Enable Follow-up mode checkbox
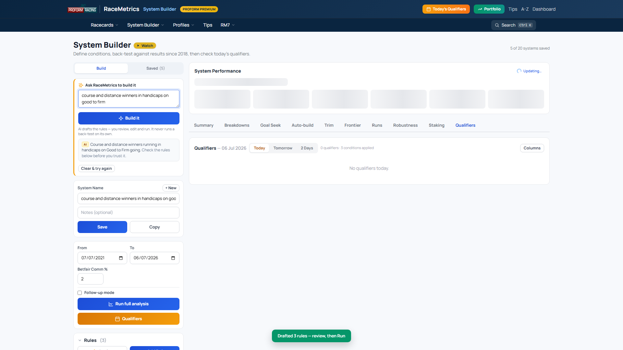The width and height of the screenshot is (623, 350). pyautogui.click(x=79, y=293)
